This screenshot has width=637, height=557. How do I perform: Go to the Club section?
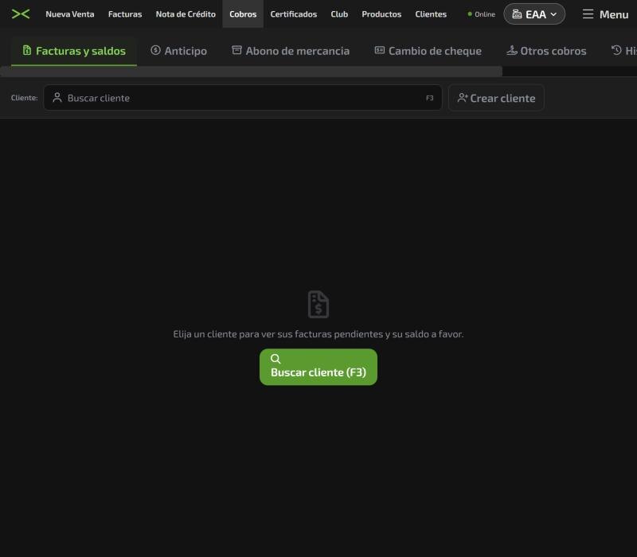click(x=339, y=14)
